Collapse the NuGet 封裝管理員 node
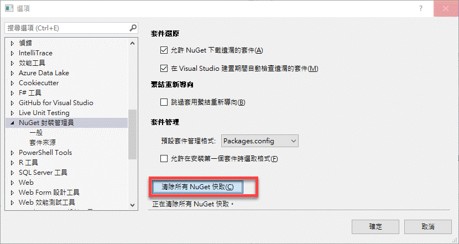 [12, 123]
